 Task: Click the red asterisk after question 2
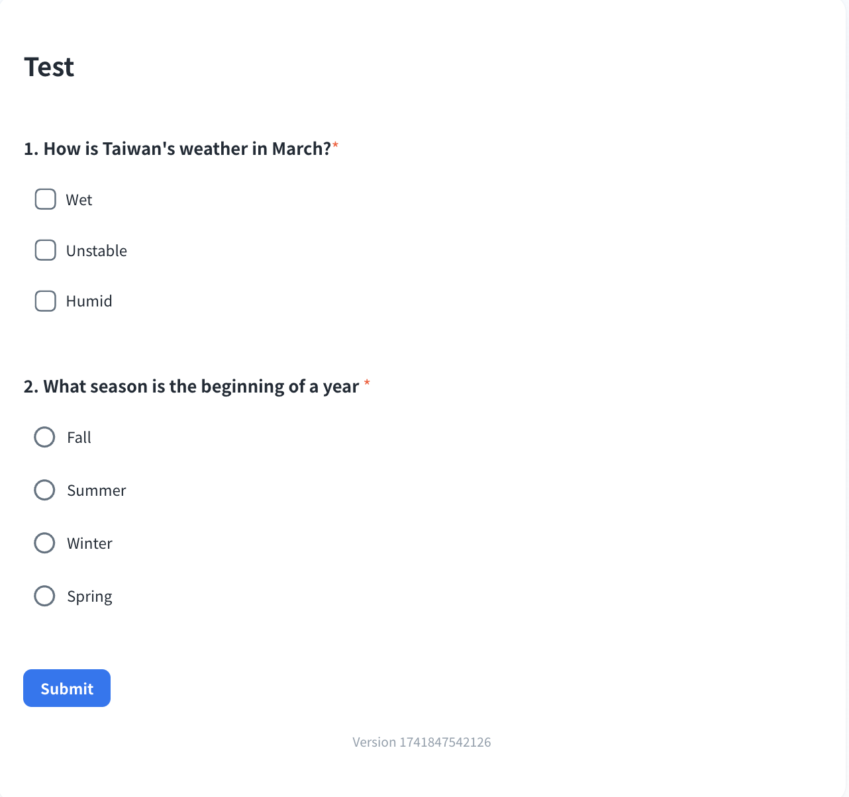(367, 383)
